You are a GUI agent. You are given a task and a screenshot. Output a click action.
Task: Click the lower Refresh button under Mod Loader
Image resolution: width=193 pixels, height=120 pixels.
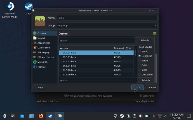pos(146,80)
